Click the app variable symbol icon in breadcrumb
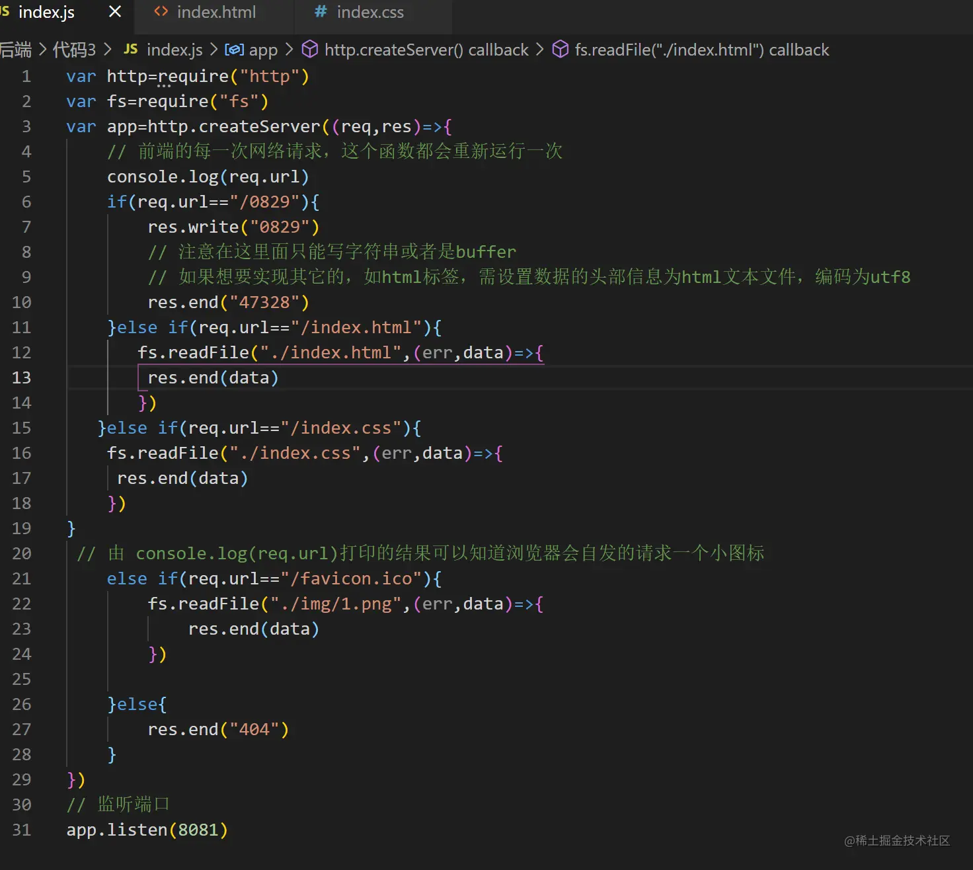973x870 pixels. 234,50
